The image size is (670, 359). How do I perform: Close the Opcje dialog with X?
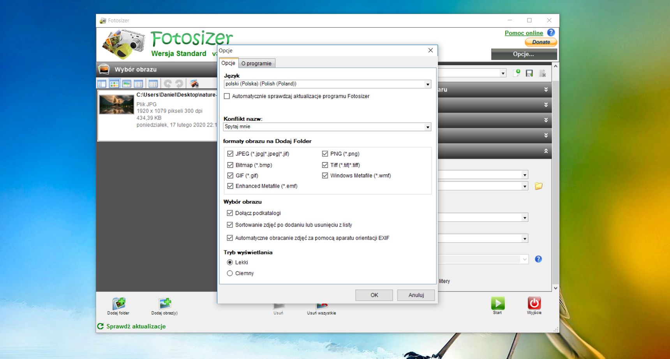pos(430,50)
